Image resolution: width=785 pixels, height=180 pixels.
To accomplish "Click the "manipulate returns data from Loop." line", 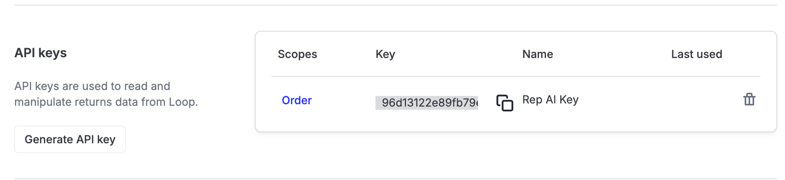I will tap(106, 102).
